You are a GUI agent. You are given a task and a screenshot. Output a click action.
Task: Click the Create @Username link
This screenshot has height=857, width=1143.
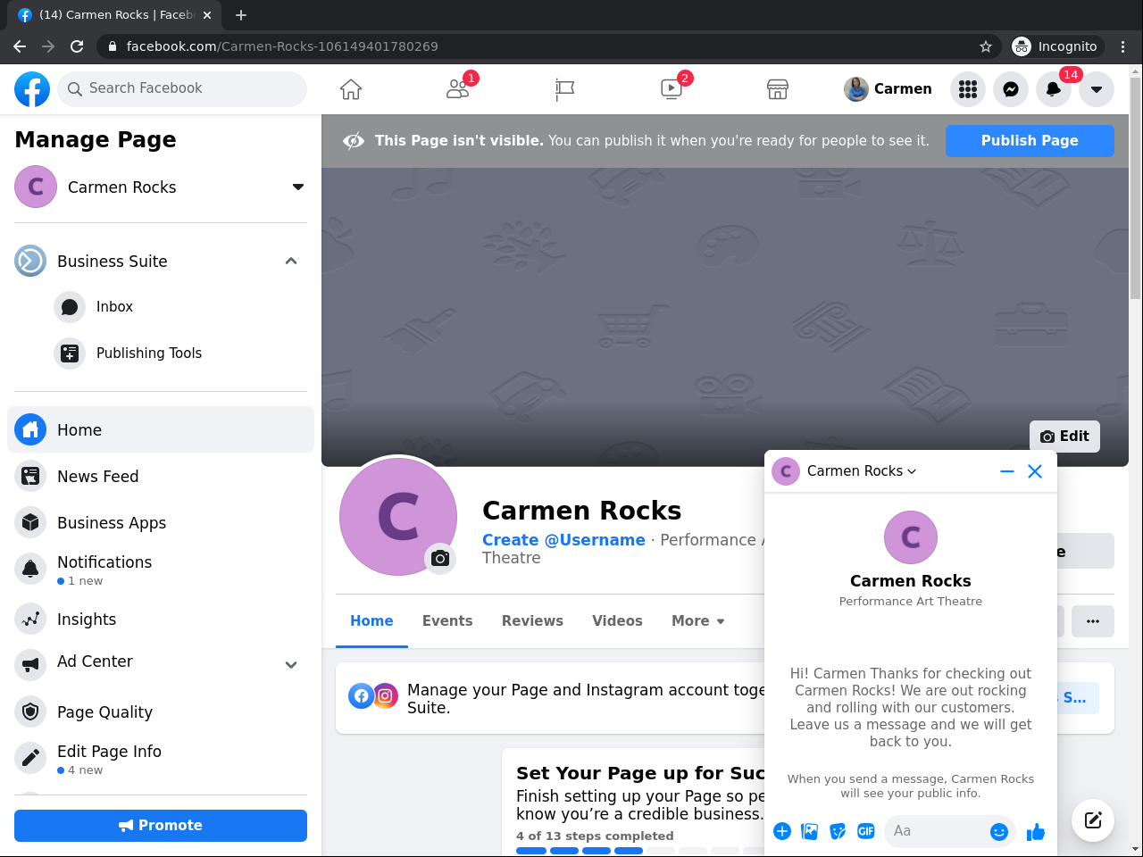(x=563, y=540)
